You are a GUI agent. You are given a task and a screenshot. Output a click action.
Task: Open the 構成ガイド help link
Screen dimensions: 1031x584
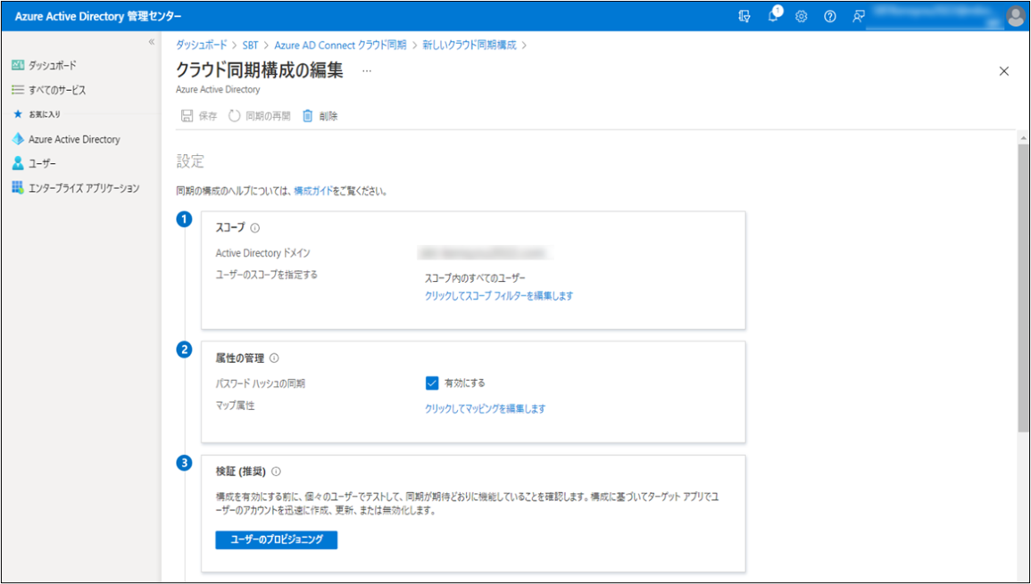[x=313, y=192]
